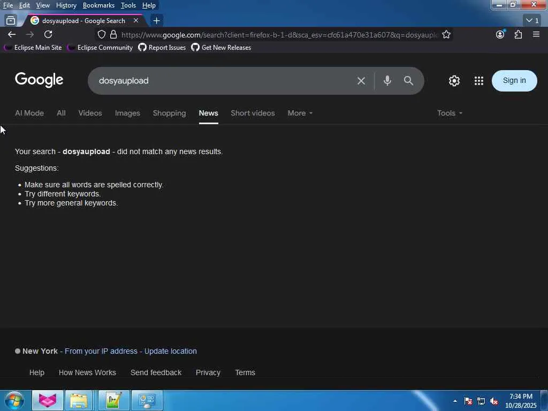Viewport: 548px width, 411px height.
Task: Reload the current page
Action: (x=48, y=34)
